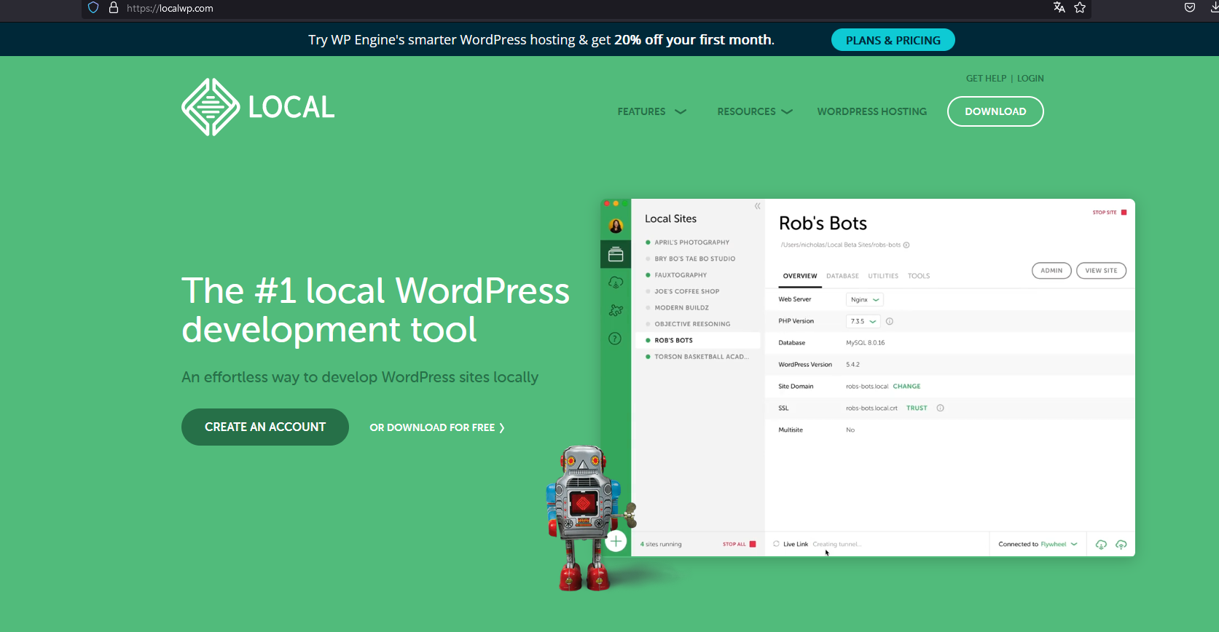
Task: Open the Login link
Action: (1030, 79)
